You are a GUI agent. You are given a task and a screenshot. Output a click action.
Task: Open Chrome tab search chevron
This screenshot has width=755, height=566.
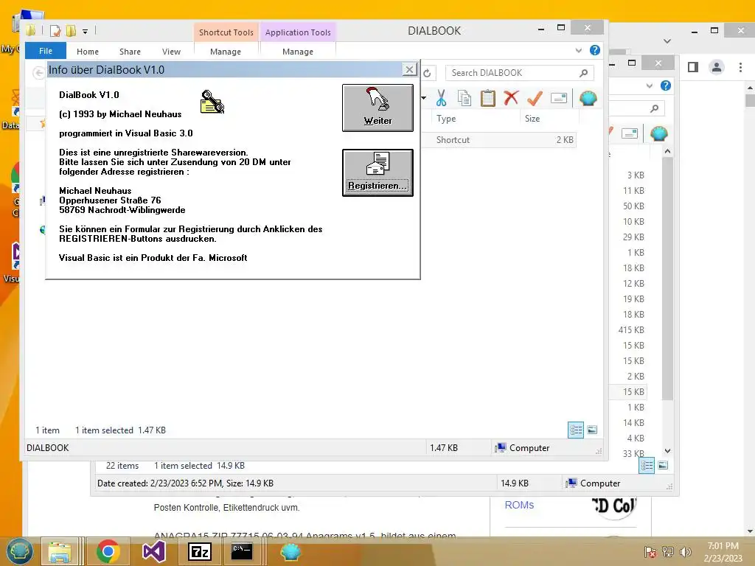667,41
